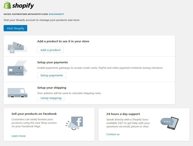Screen dimensions: 193x146
Task: Open the Contact us support link
Action: [x=113, y=134]
